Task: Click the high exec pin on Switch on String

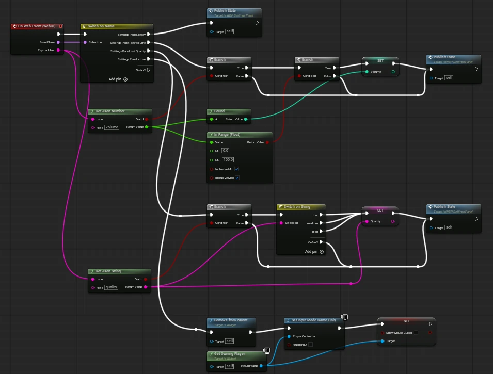Action: pyautogui.click(x=321, y=231)
